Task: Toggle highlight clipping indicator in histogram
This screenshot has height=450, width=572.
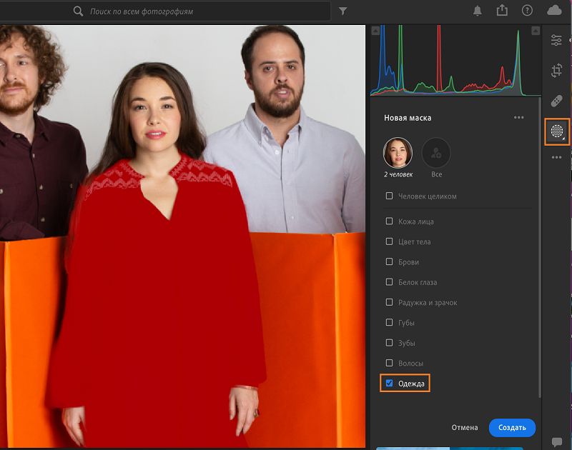Action: pos(535,31)
